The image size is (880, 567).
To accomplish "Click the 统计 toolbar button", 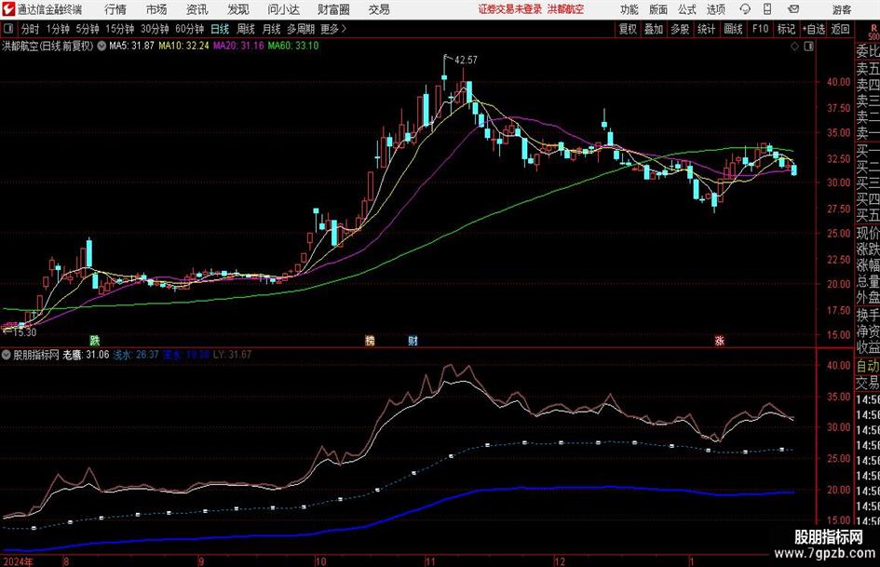I will [x=706, y=29].
